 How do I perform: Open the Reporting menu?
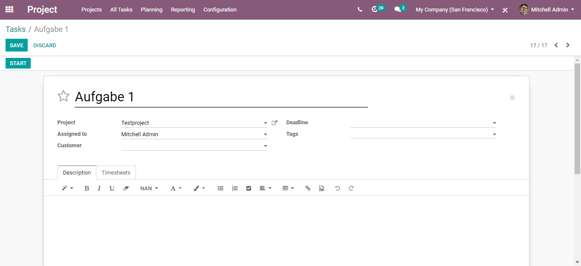click(183, 9)
